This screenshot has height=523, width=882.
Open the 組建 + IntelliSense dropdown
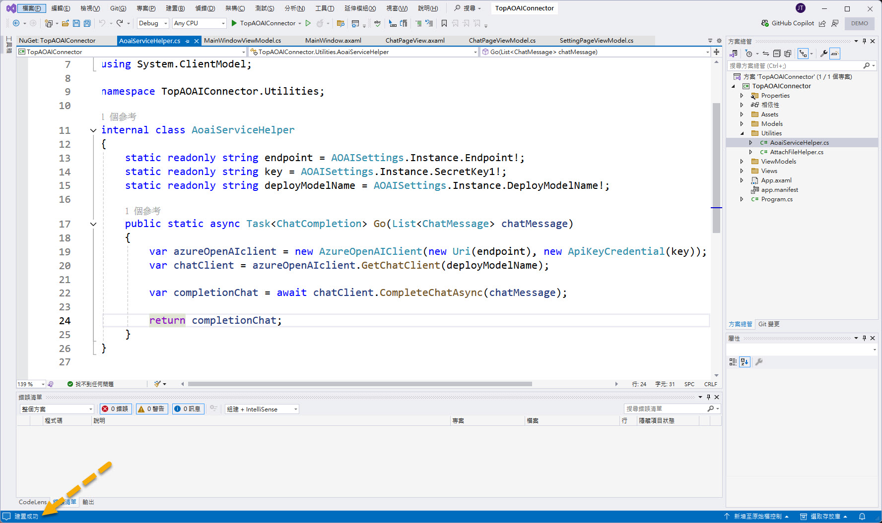point(262,409)
